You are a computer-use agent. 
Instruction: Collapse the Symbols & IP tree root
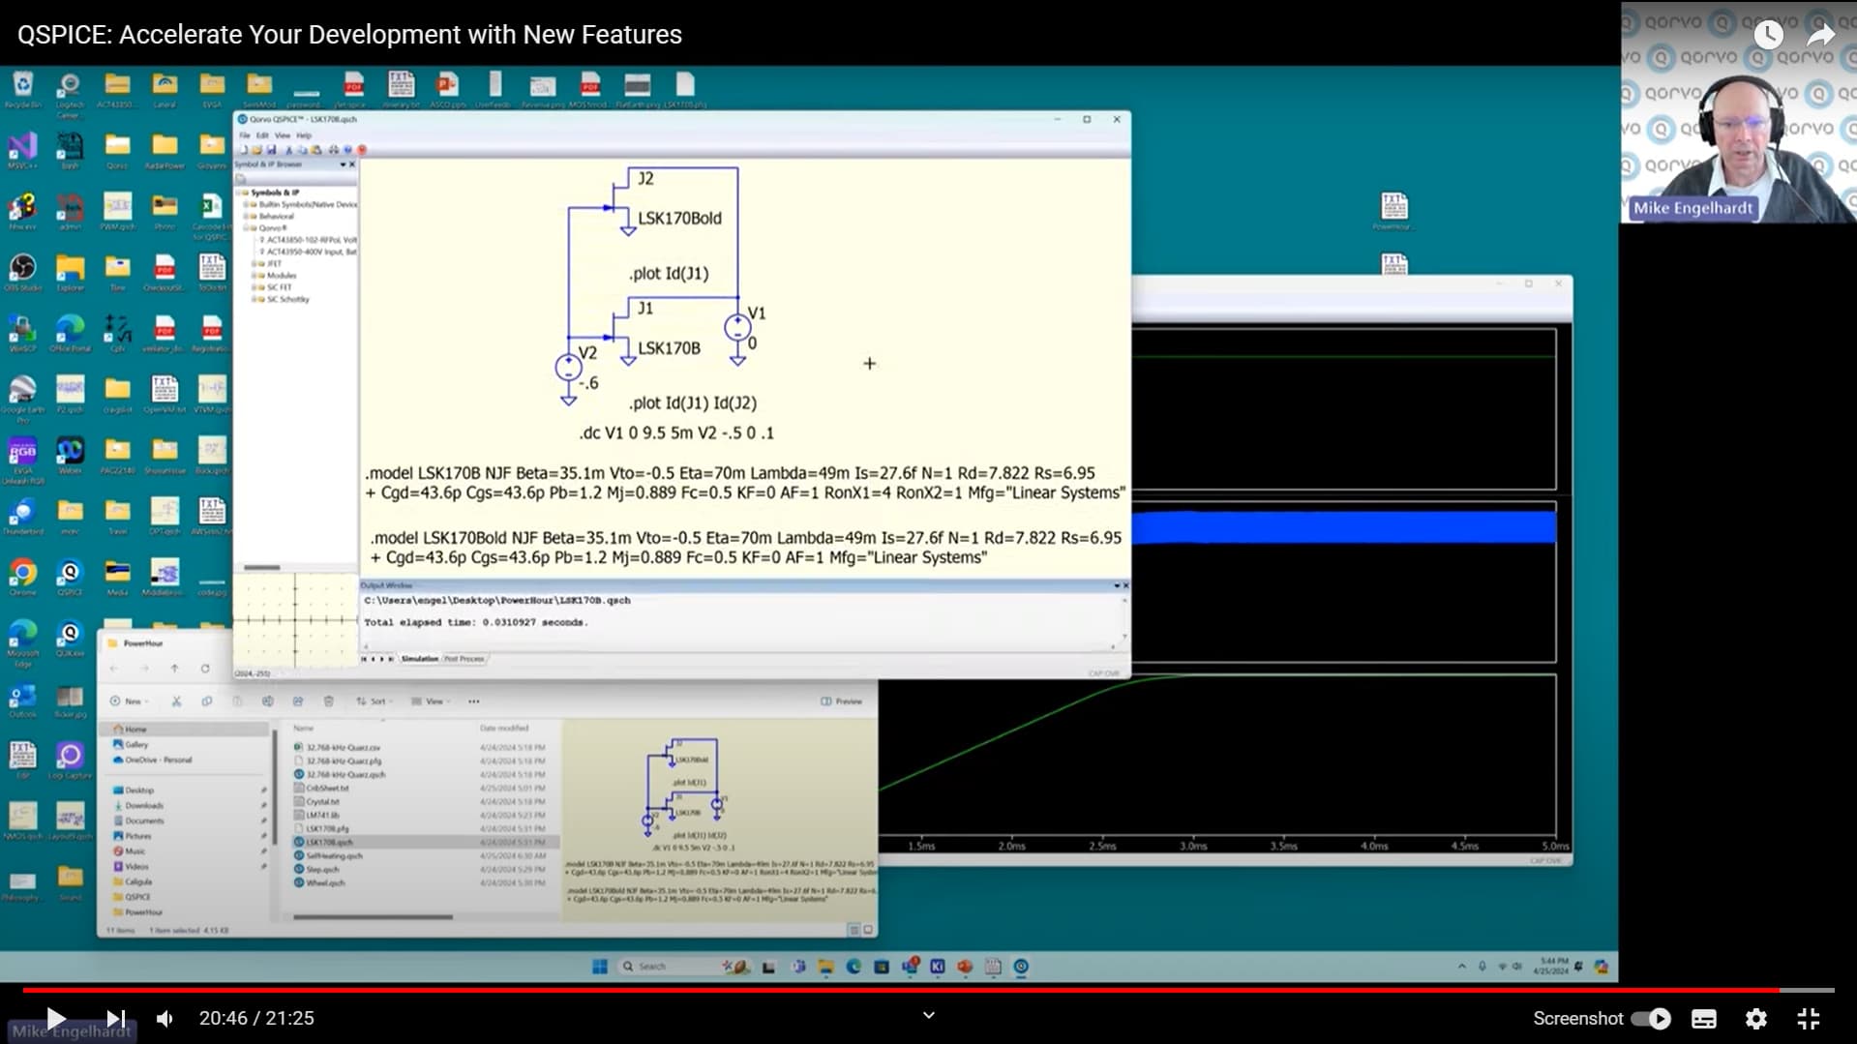238,193
